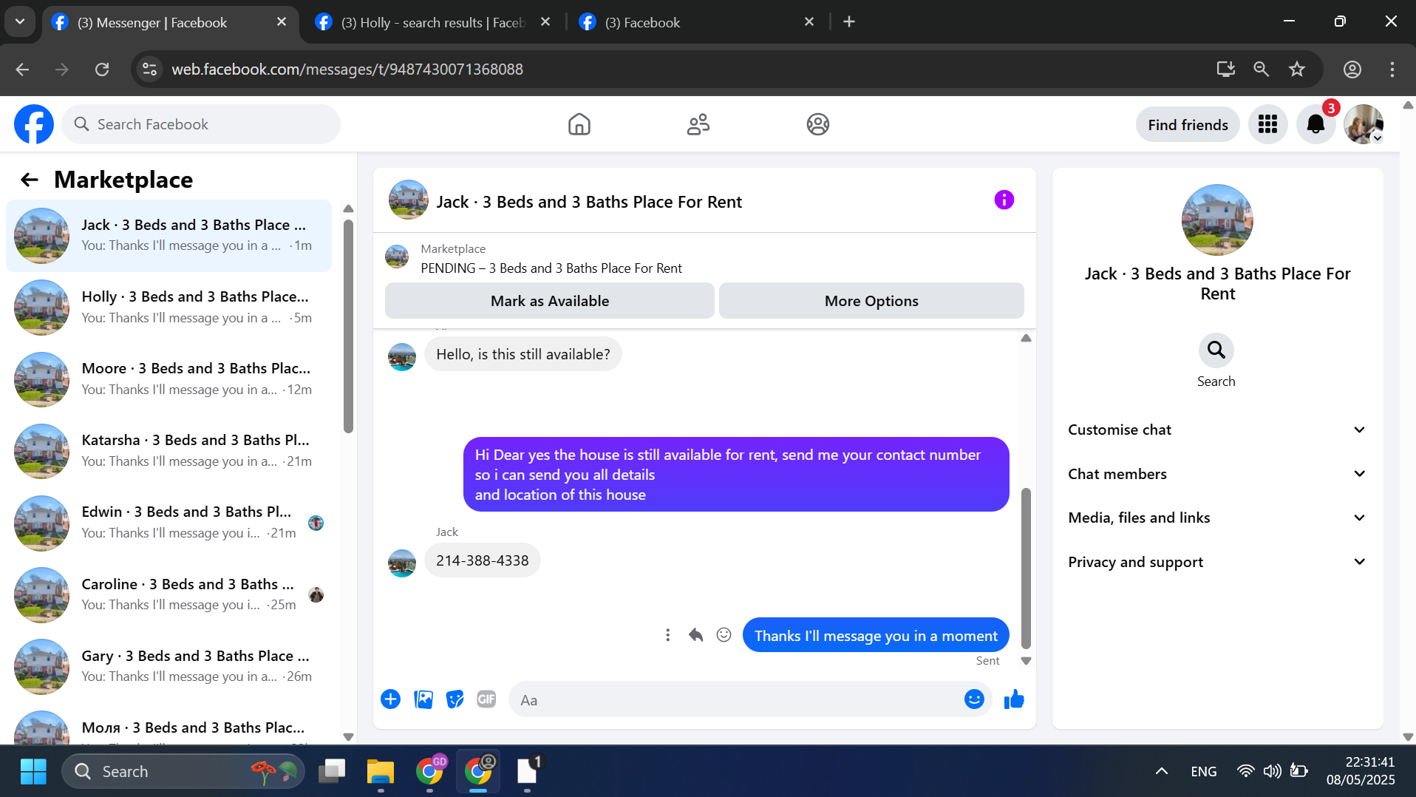Click the Facebook logo icon
This screenshot has width=1416, height=797.
[x=34, y=124]
